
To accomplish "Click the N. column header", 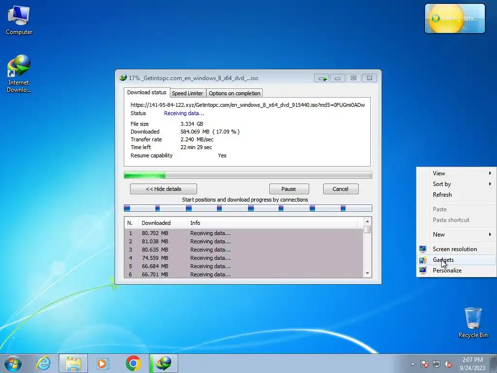I will pos(132,223).
